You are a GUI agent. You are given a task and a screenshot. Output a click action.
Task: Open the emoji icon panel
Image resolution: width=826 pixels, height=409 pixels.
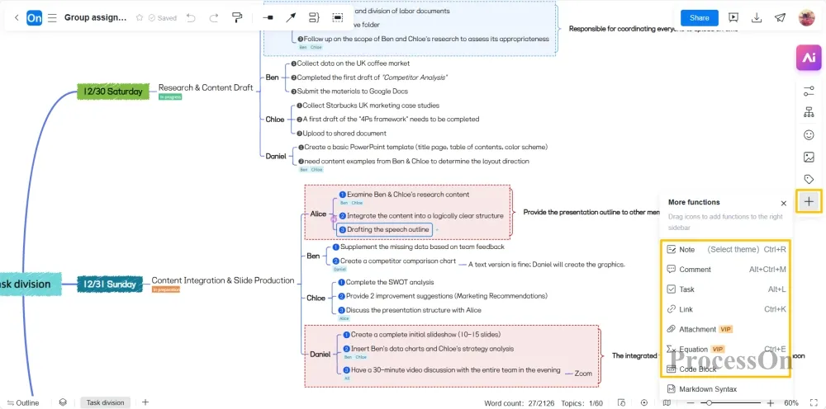pyautogui.click(x=809, y=135)
